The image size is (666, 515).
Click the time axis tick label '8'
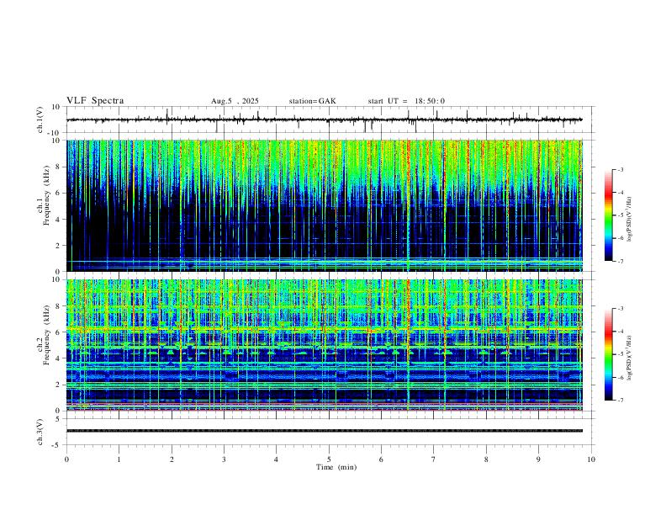tap(486, 459)
